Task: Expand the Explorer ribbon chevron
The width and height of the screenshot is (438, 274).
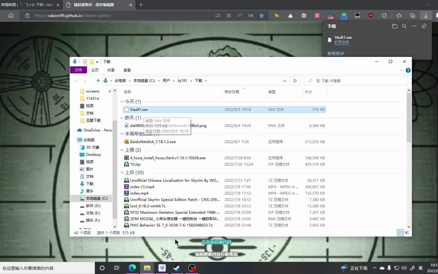Action: pos(401,70)
